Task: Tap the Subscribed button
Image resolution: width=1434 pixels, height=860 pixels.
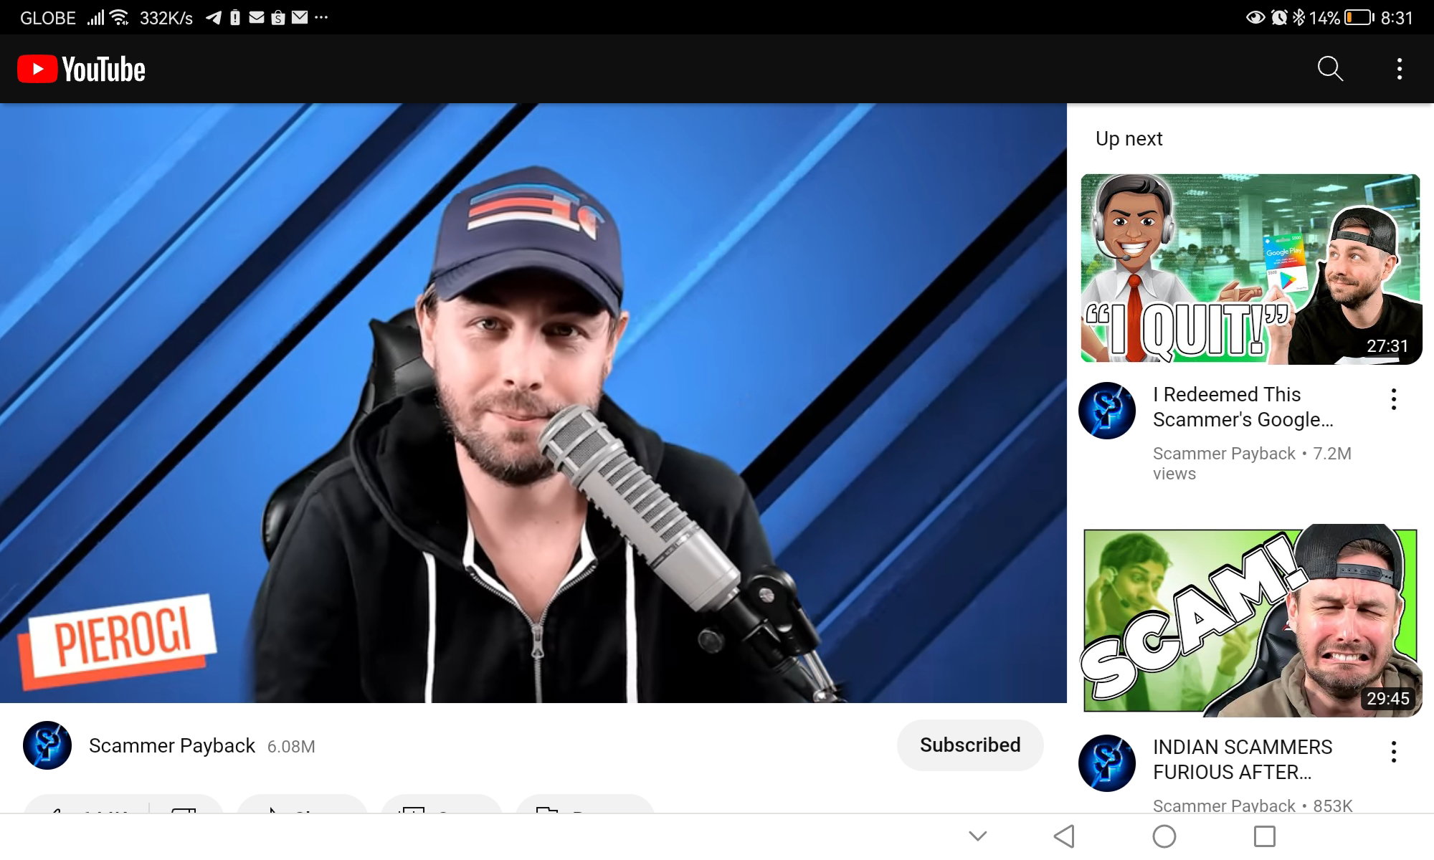Action: [x=970, y=745]
